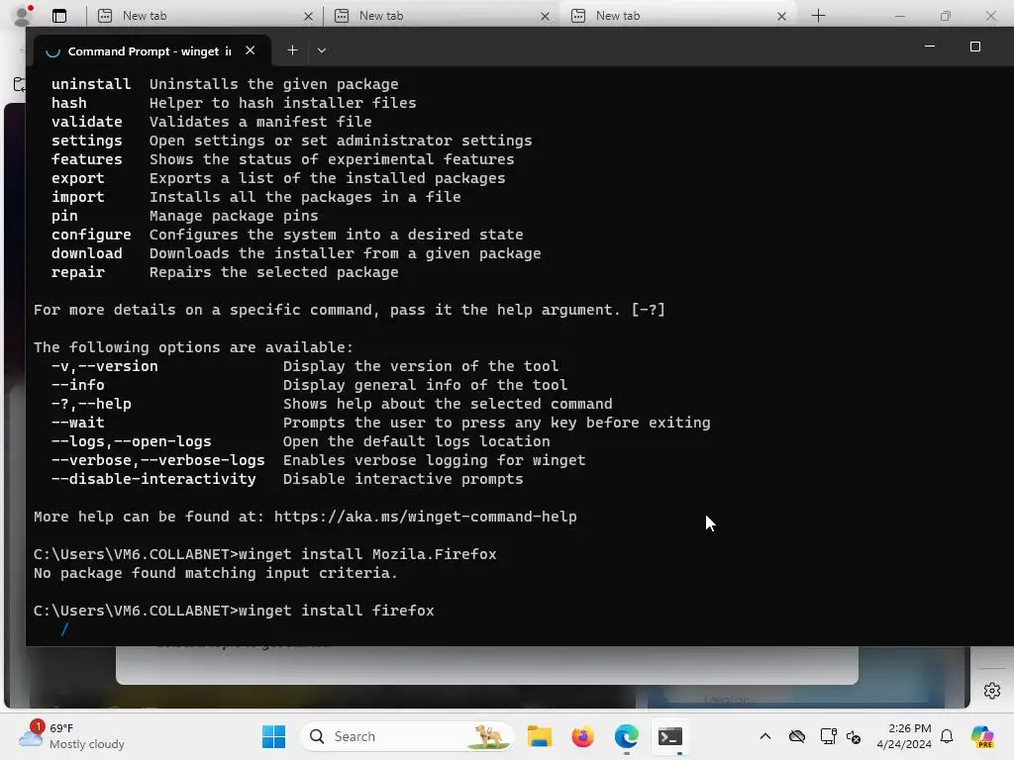
Task: Switch to the first New tab in Edge
Action: pyautogui.click(x=206, y=16)
